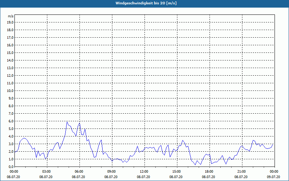Screen dimensions: 289x181
Task: Click the 9,0 y-axis label
Action: coord(11,98)
